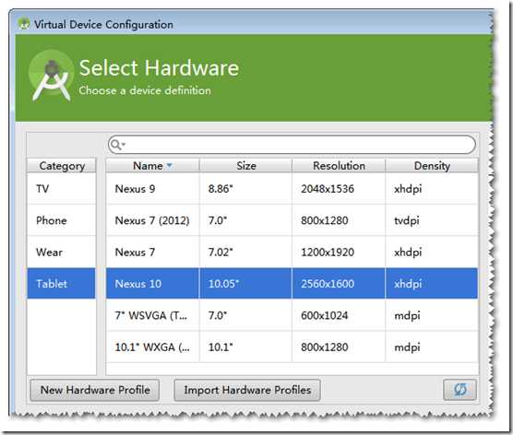Click the Category column header
The height and width of the screenshot is (435, 513).
[62, 166]
